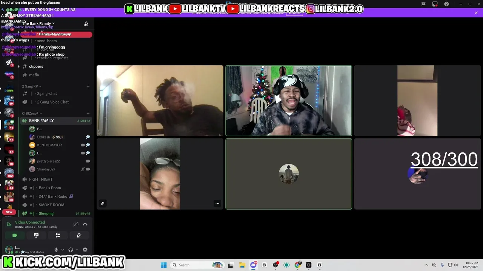Start screen sharing in Discord

tap(36, 235)
